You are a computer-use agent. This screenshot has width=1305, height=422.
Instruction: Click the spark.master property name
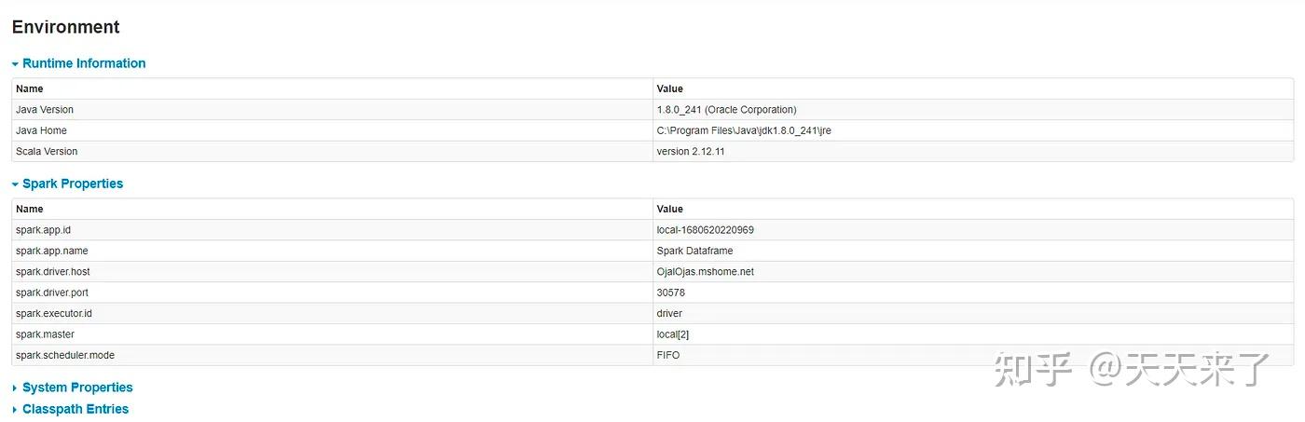pos(45,334)
